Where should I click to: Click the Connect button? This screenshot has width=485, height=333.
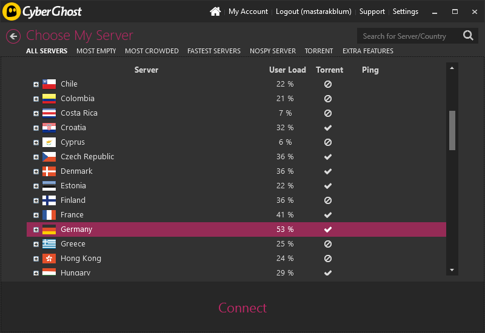[x=242, y=308]
